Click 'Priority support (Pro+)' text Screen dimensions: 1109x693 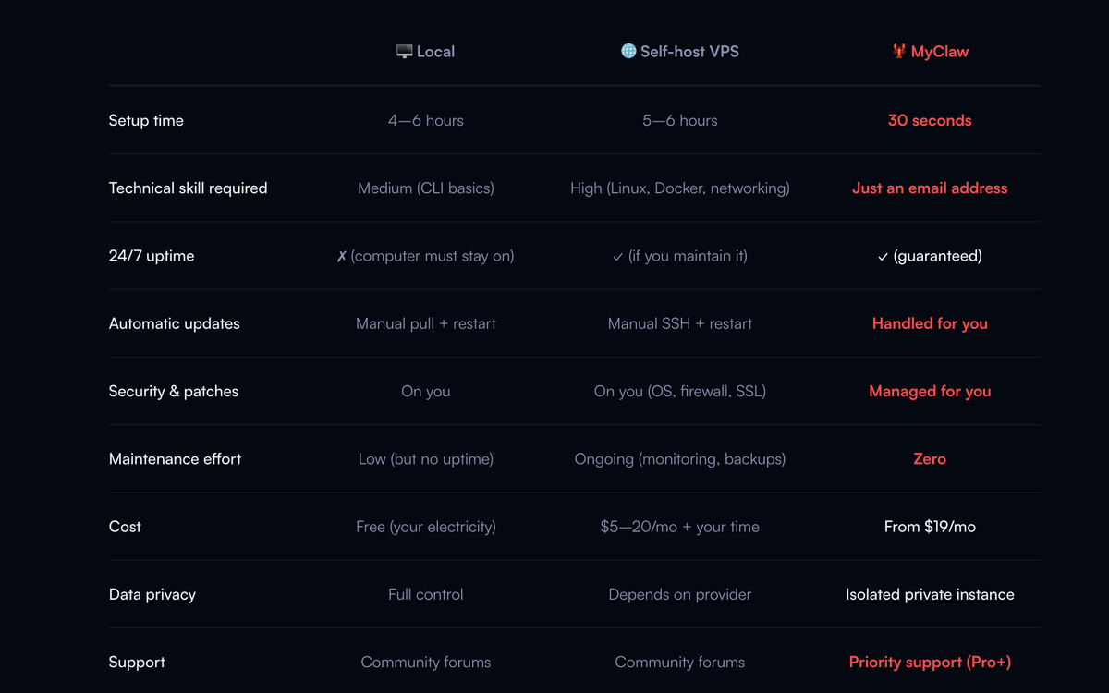click(930, 662)
